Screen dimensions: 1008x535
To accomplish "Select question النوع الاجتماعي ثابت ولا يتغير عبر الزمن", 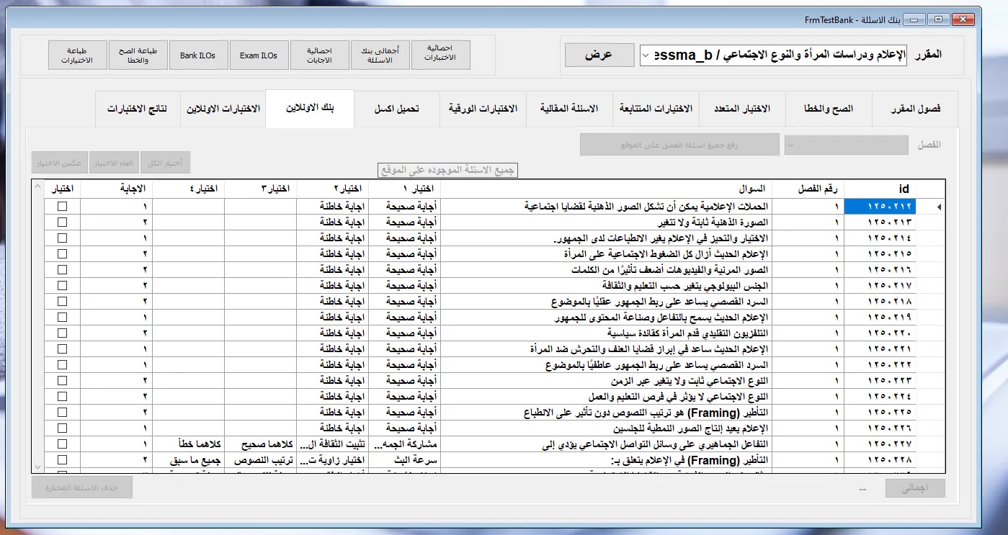I will pos(606,381).
